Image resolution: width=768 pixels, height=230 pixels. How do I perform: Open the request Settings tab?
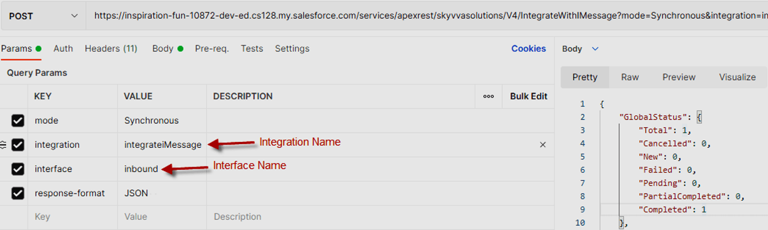click(292, 49)
